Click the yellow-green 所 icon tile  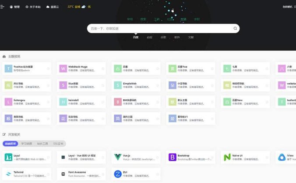pyautogui.click(x=8, y=85)
